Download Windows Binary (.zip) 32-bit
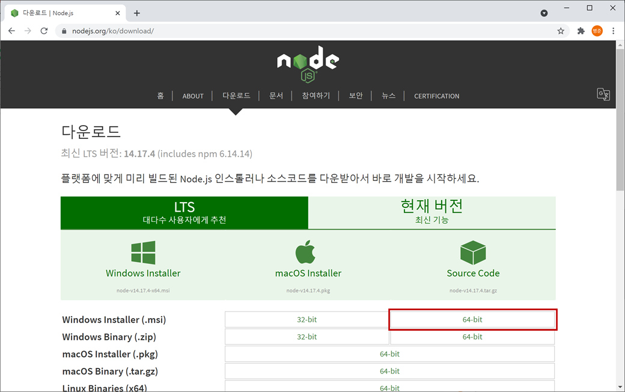Viewport: 625px width, 392px height. coord(307,337)
